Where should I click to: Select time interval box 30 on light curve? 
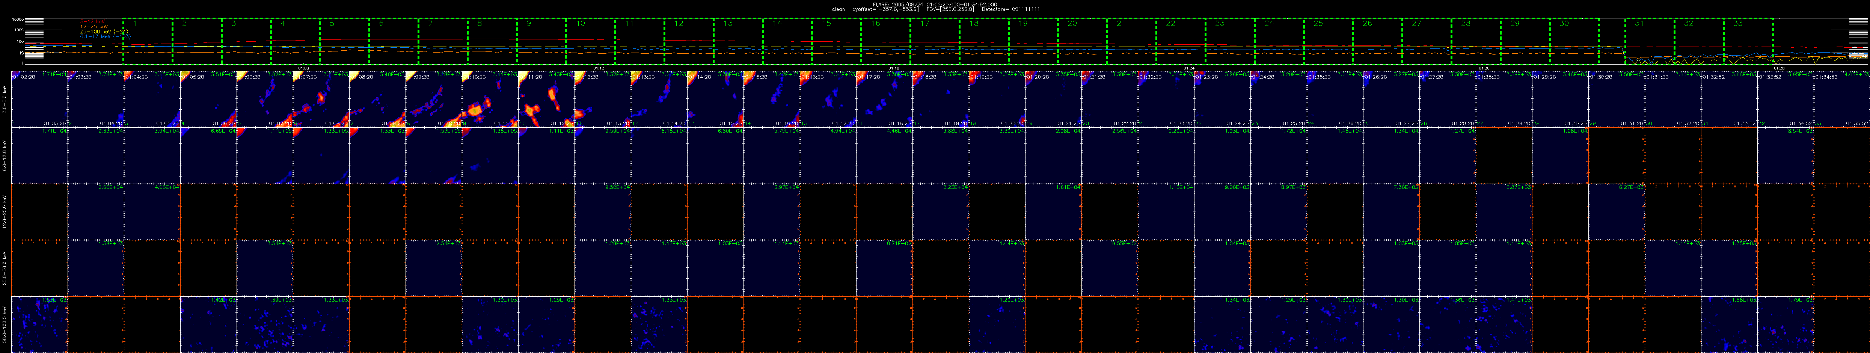tap(1575, 41)
